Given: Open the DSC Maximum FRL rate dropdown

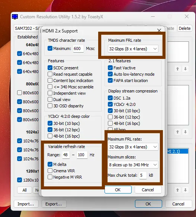Looking at the screenshot, I should [133, 147].
